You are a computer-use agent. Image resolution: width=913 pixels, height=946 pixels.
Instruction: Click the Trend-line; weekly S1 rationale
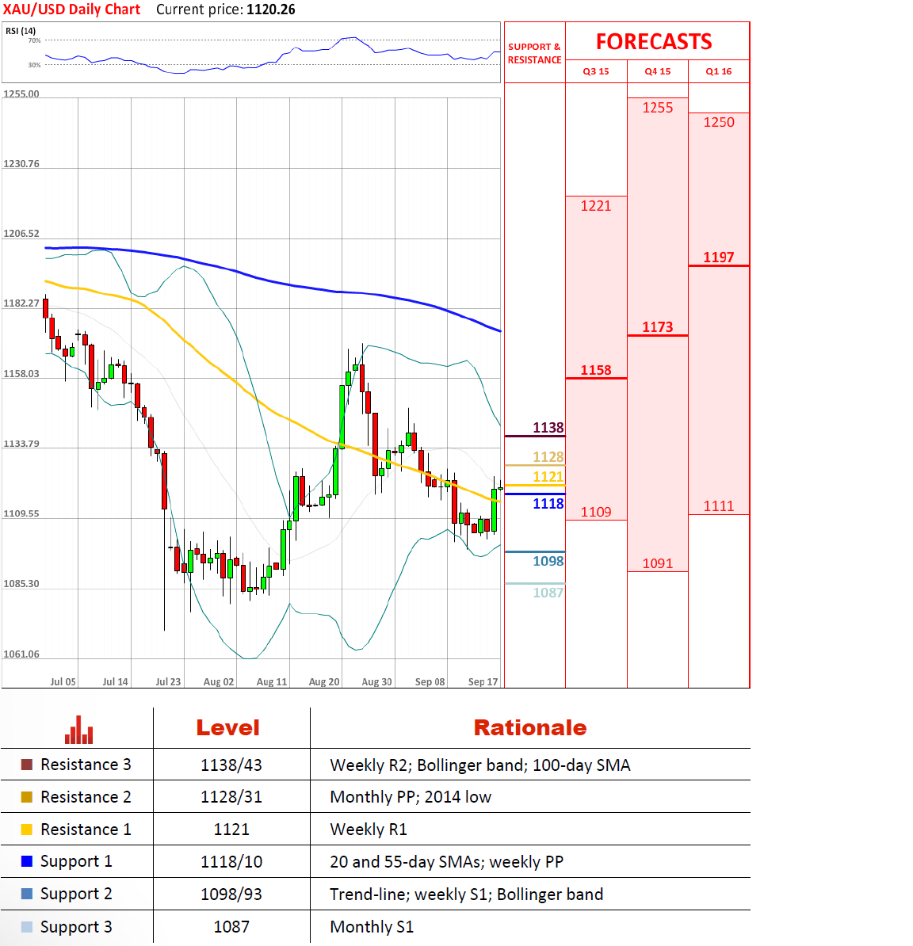[467, 895]
